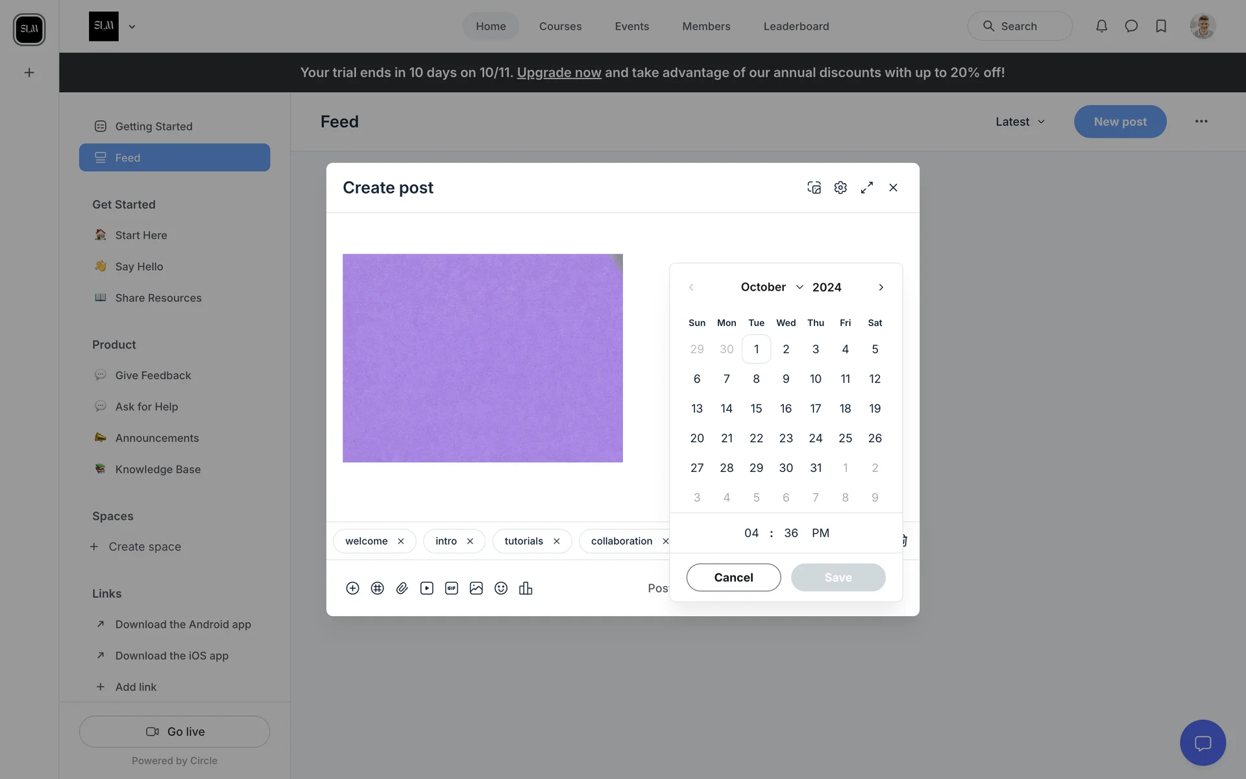This screenshot has height=779, width=1246.
Task: Click the poll icon in post toolbar
Action: click(x=526, y=588)
